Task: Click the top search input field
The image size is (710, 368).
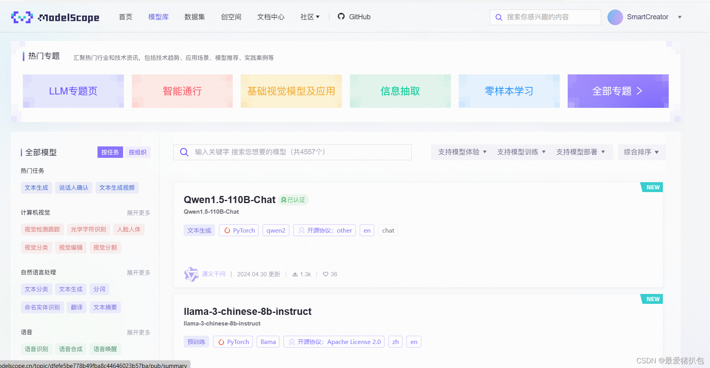Action: click(545, 17)
